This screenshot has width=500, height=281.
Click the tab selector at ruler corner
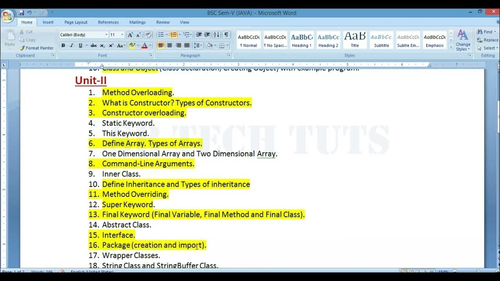pos(4,64)
